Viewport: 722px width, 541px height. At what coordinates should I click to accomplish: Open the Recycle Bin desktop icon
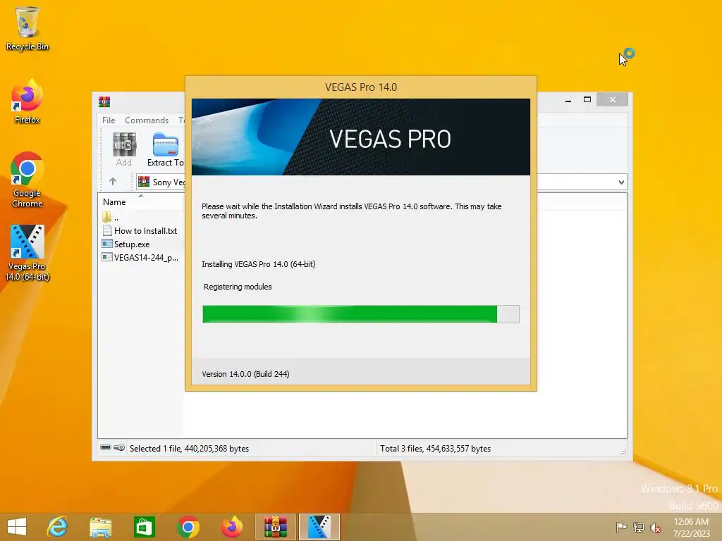point(27,28)
